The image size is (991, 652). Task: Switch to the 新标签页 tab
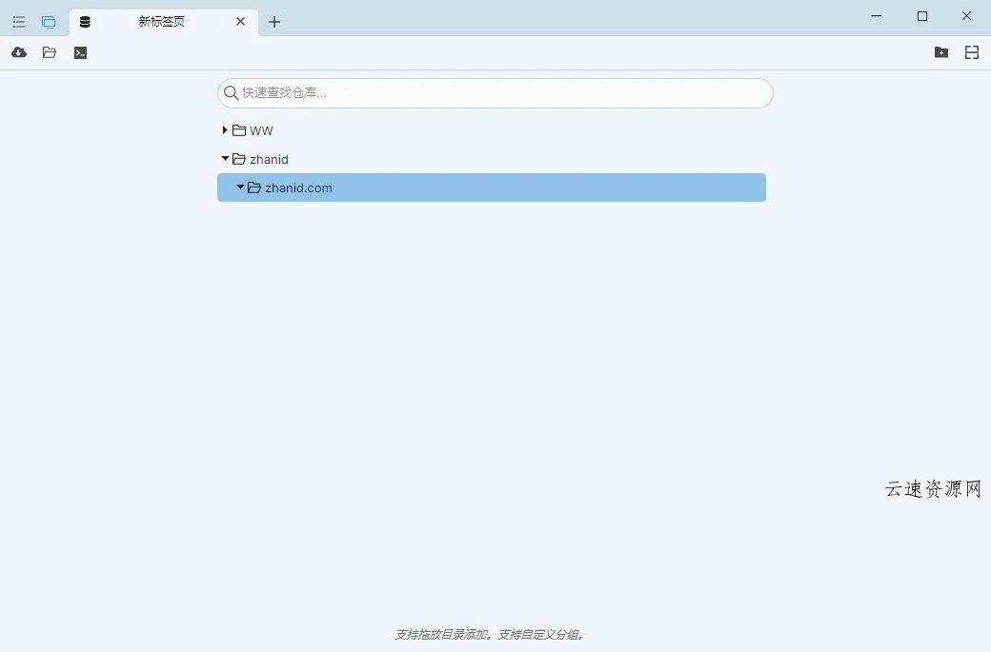tap(164, 21)
